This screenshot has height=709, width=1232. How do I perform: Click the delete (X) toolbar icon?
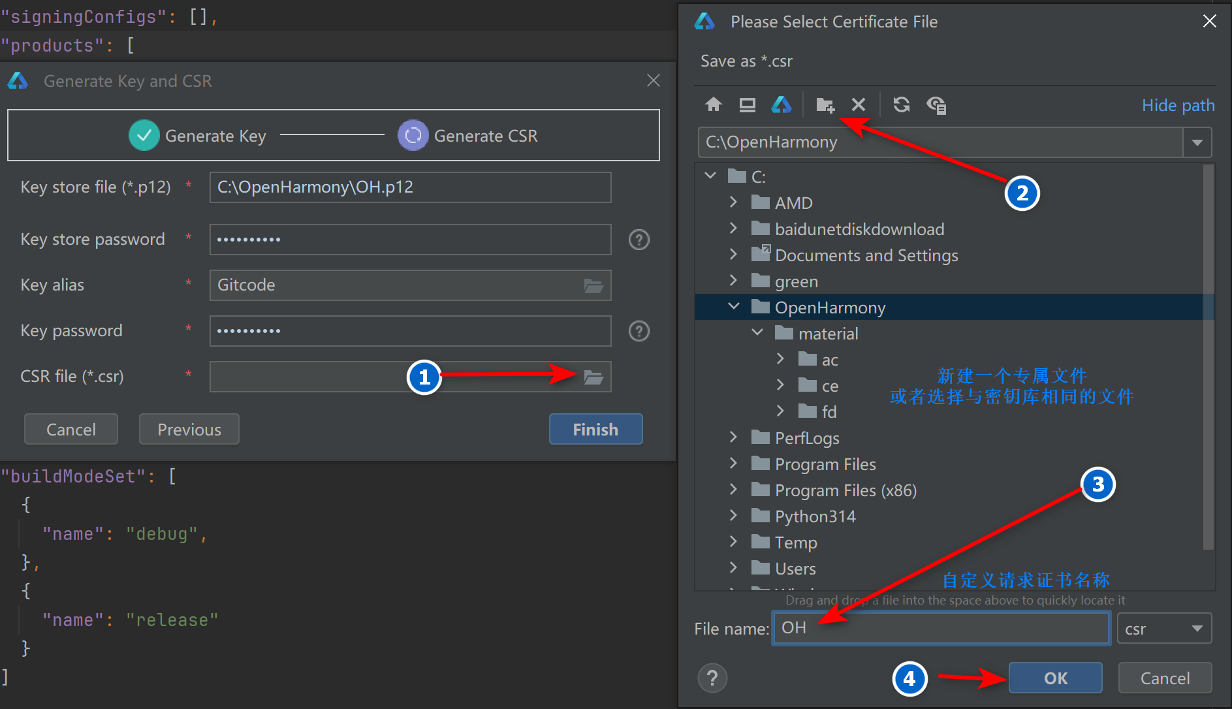coord(859,104)
